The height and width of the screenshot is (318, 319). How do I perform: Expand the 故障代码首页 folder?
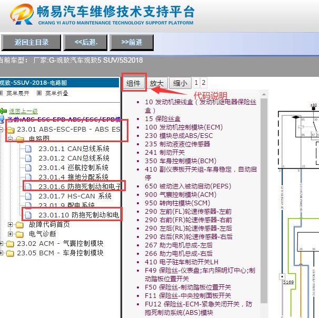click(x=10, y=225)
